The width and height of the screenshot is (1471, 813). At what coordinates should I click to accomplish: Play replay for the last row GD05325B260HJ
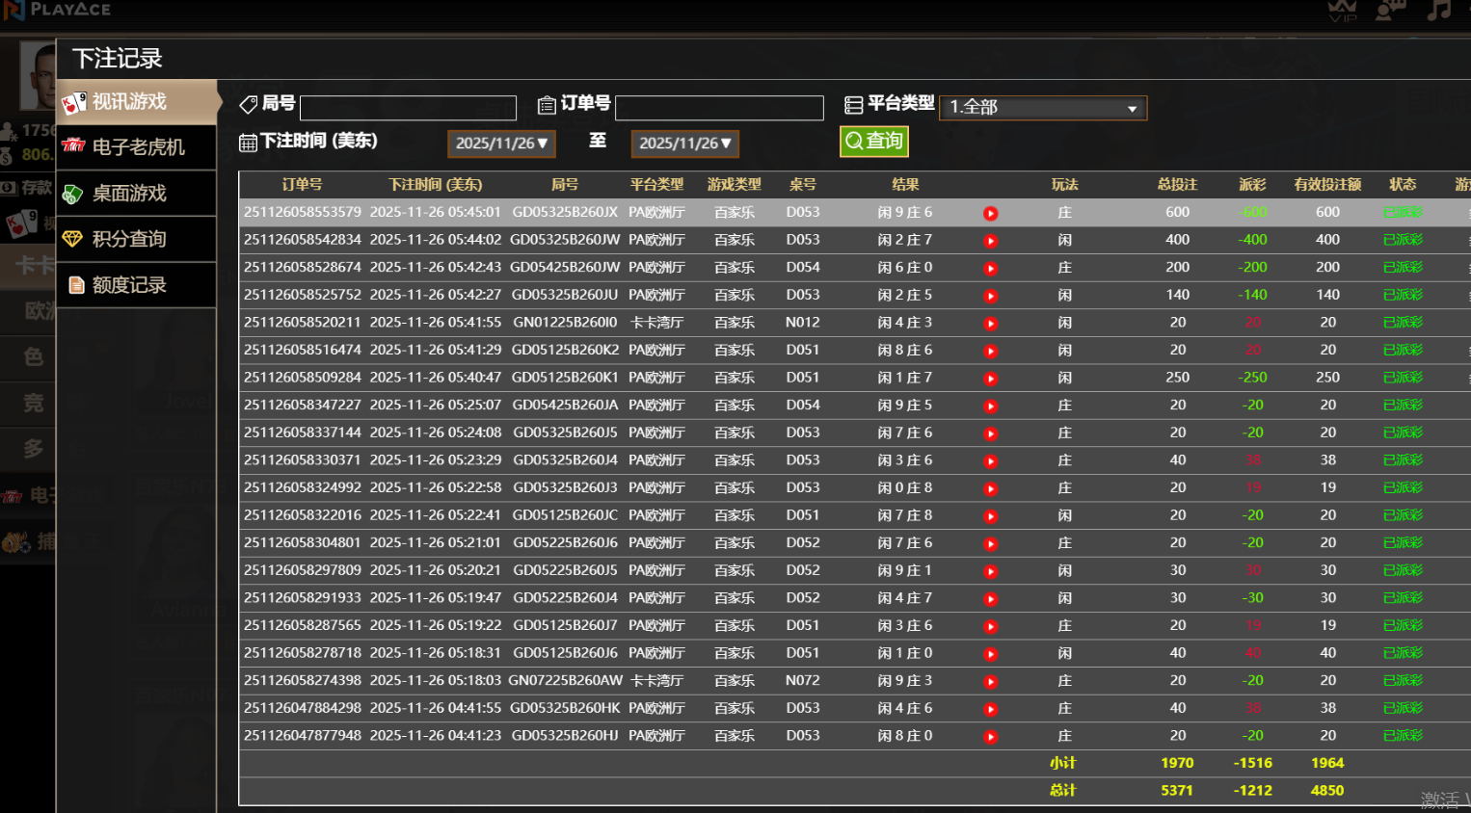[x=990, y=737]
